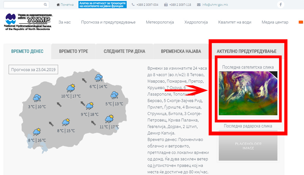Viewport: 304px width, 175px height.
Task: Click temperature label 8 °C | 15 °C
Action: (66, 131)
